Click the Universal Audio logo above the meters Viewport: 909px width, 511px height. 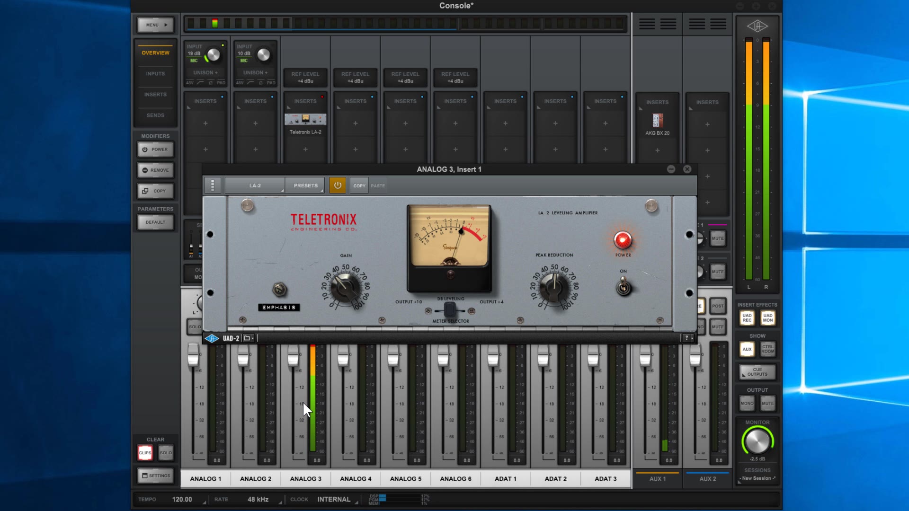pyautogui.click(x=757, y=26)
